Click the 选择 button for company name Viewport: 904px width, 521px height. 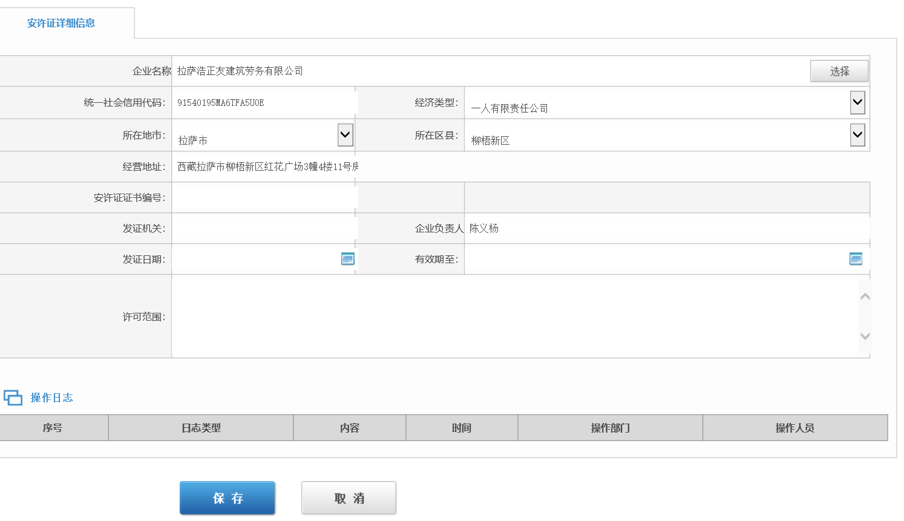click(839, 71)
